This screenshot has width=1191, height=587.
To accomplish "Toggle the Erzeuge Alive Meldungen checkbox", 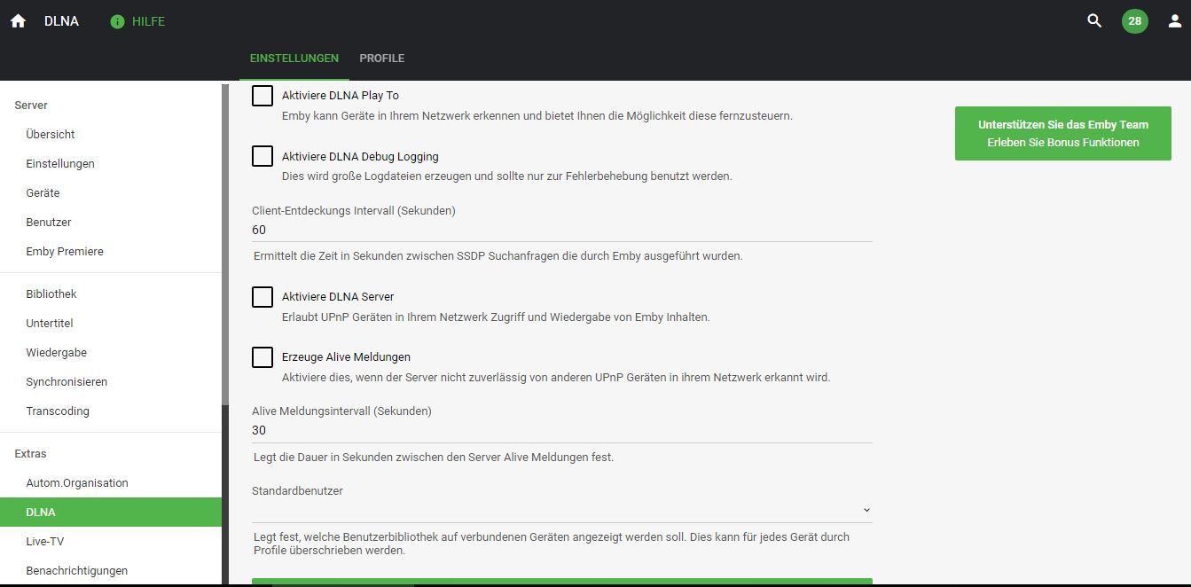I will tap(262, 357).
